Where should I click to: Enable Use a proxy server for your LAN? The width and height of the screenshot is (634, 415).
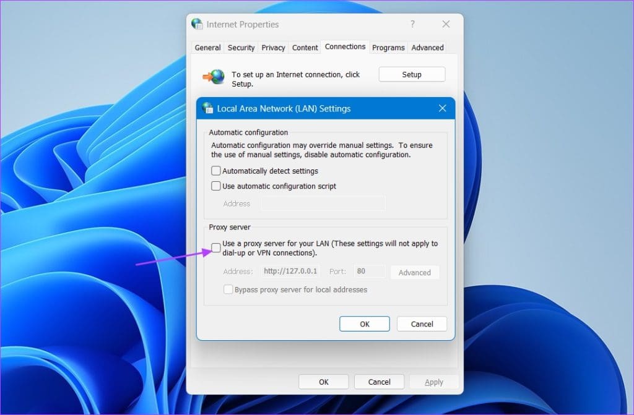pyautogui.click(x=215, y=247)
